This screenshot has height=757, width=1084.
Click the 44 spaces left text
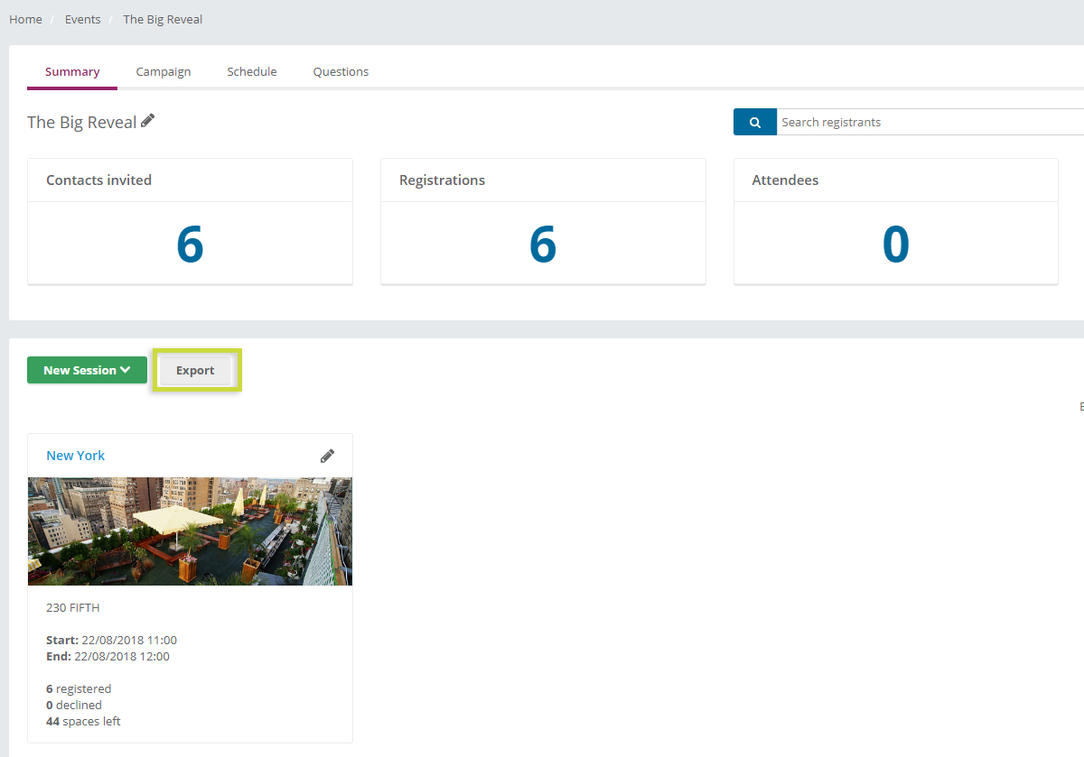point(83,721)
